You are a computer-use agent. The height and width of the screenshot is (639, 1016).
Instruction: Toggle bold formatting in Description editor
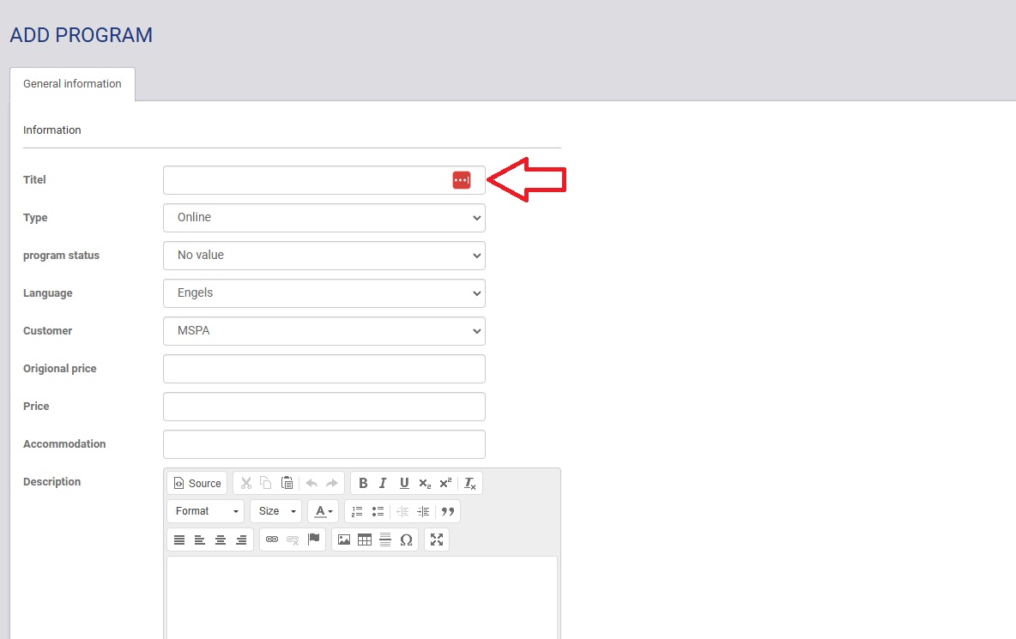[x=363, y=483]
